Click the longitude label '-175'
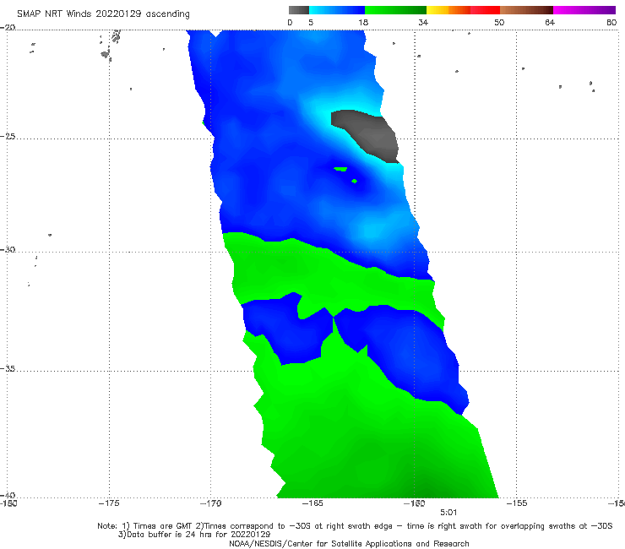Image resolution: width=625 pixels, height=549 pixels. (109, 503)
